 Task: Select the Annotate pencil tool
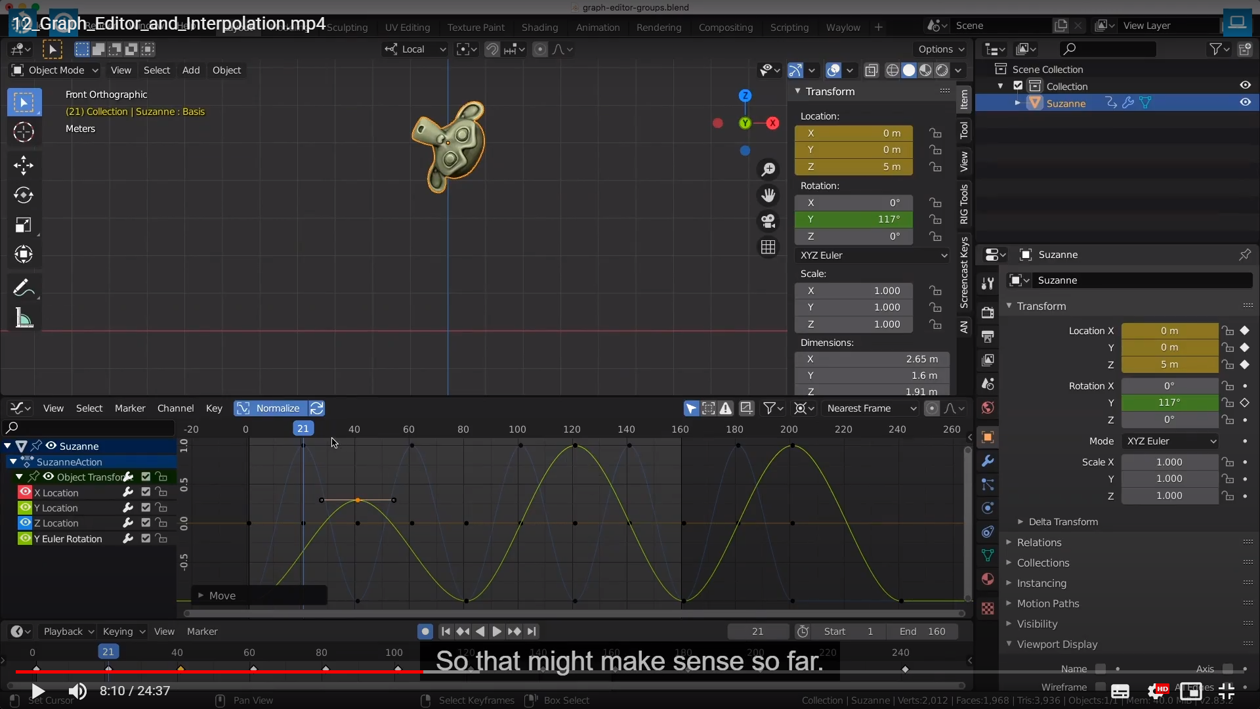click(24, 288)
